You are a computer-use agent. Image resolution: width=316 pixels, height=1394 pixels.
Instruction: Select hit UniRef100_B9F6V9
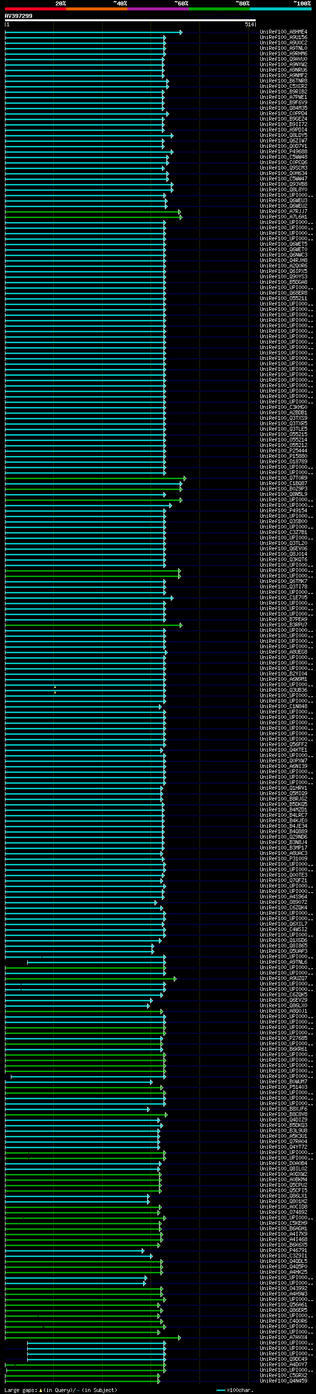(x=283, y=102)
